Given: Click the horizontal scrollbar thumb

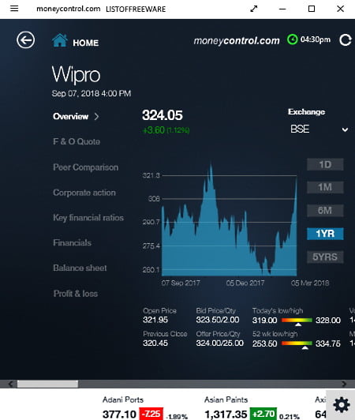Looking at the screenshot, I should coord(47,384).
